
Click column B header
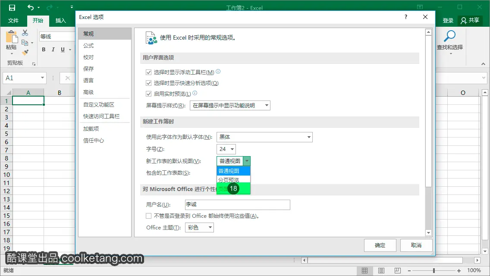pyautogui.click(x=60, y=93)
